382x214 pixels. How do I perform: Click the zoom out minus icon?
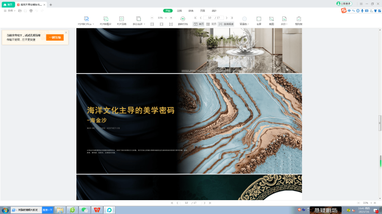152,17
